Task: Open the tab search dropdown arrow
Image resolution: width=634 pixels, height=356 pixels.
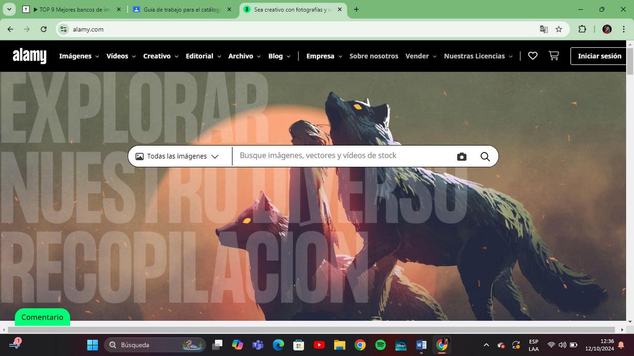Action: click(x=9, y=9)
